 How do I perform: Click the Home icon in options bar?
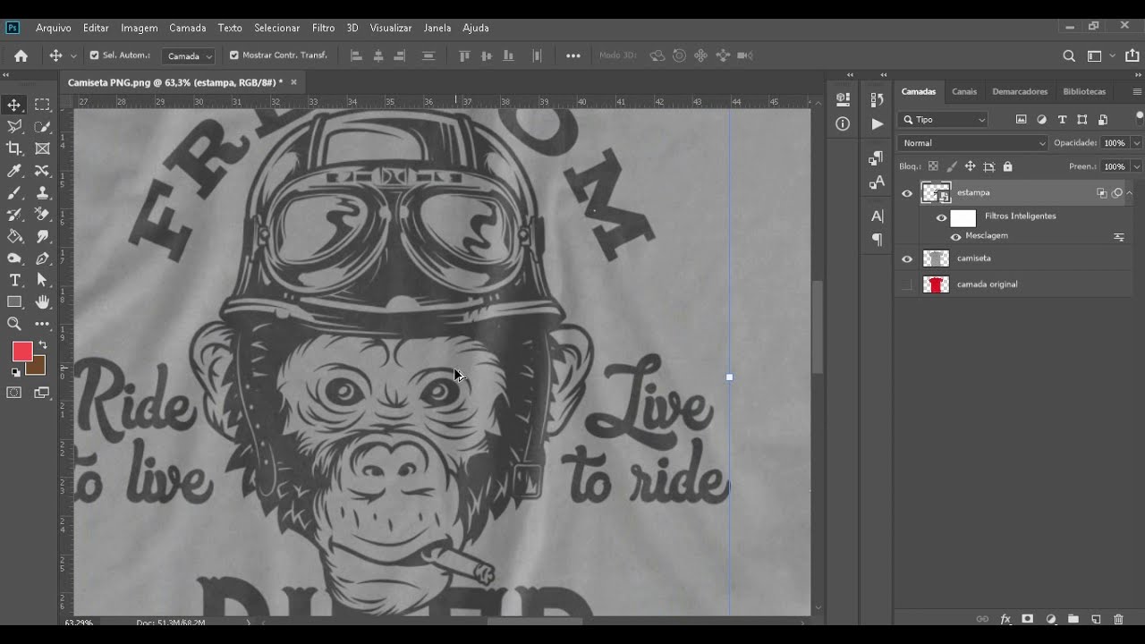click(x=21, y=55)
